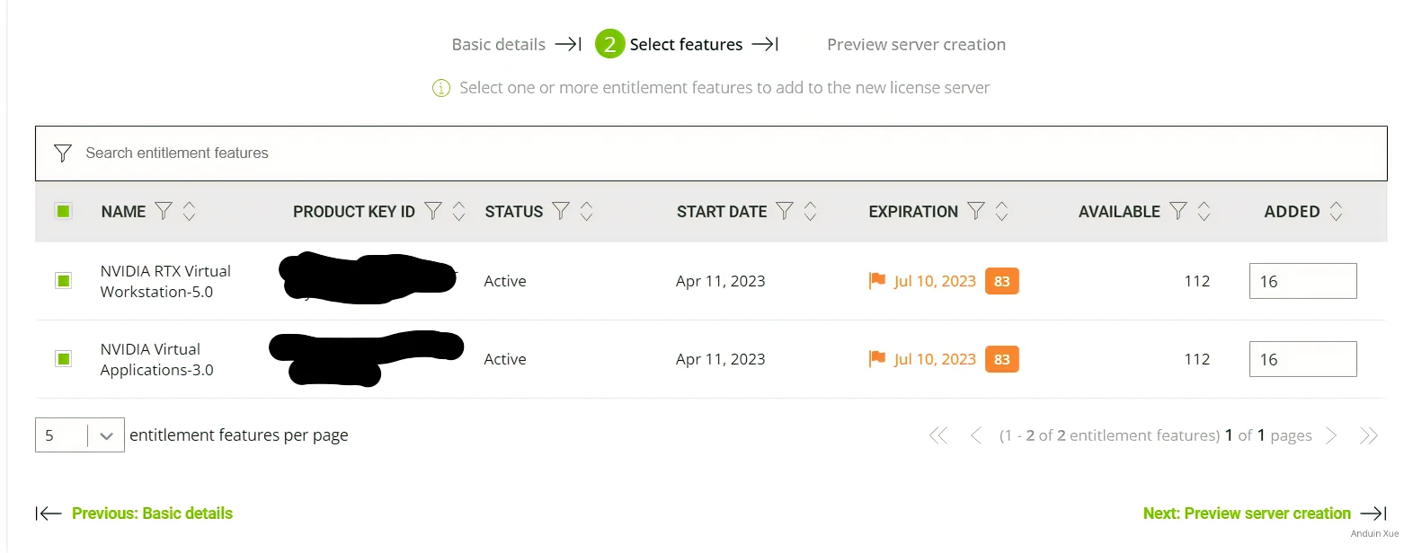Click Previous: Basic details link
The height and width of the screenshot is (553, 1413).
pos(151,513)
